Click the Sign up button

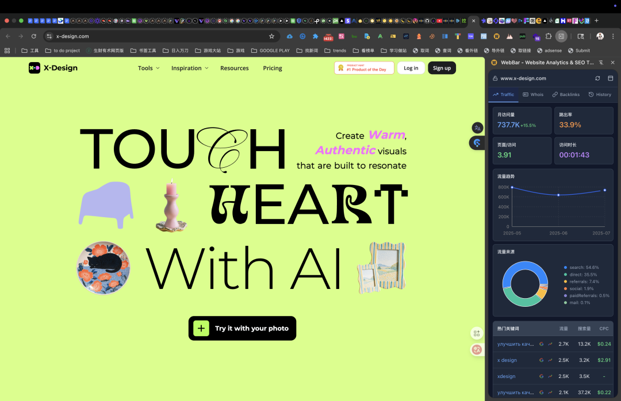point(442,68)
